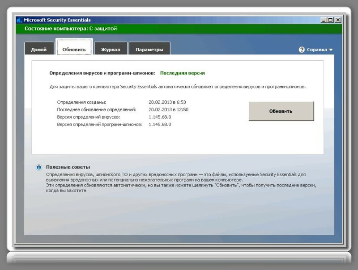Click the sentence starting Для защиты вашего компьютера

click(x=178, y=87)
